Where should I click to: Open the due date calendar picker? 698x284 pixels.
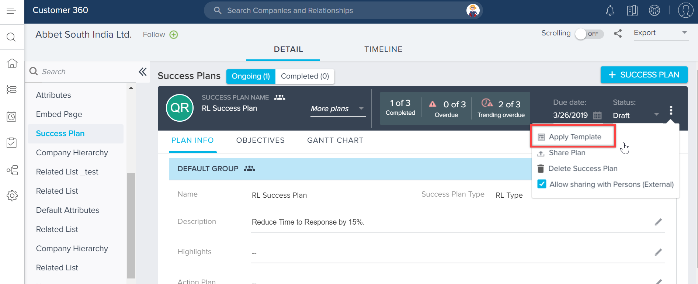597,115
